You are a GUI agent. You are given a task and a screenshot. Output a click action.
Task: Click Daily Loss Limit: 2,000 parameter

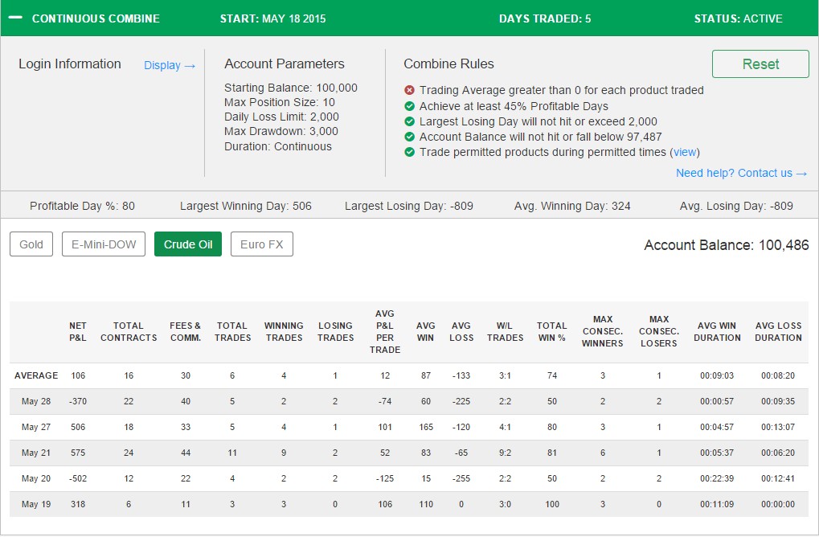coord(281,117)
